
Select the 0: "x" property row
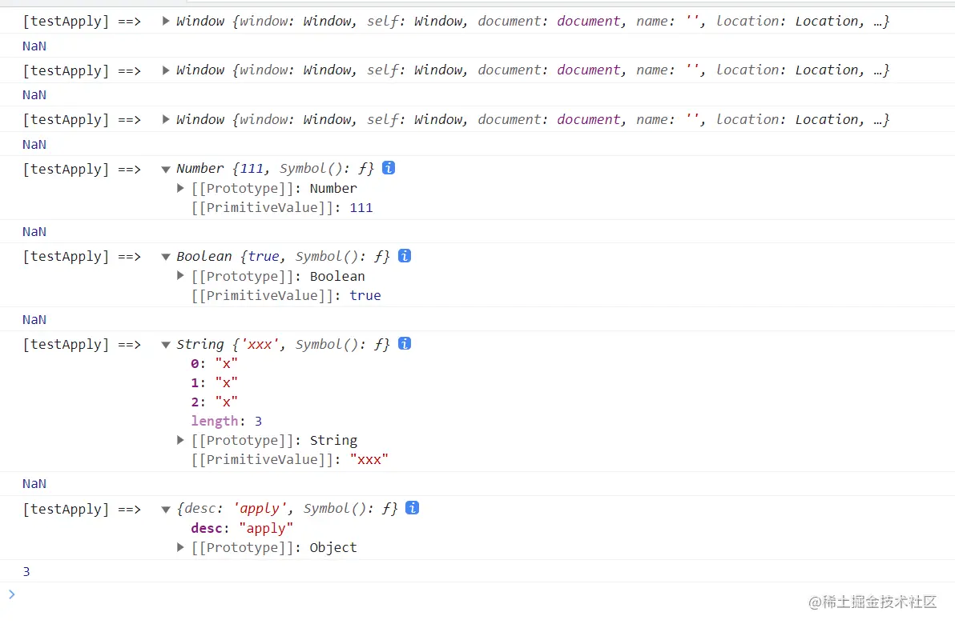point(215,363)
